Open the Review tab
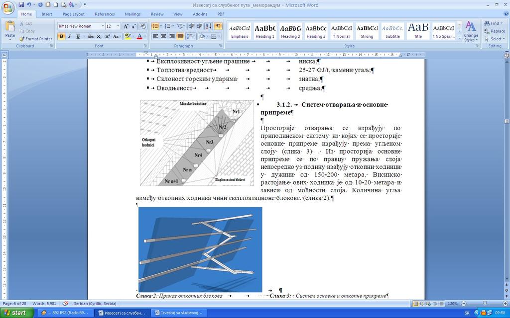Image resolution: width=510 pixels, height=318 pixels. coord(157,14)
